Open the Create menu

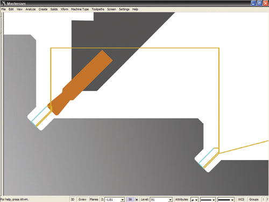point(43,9)
